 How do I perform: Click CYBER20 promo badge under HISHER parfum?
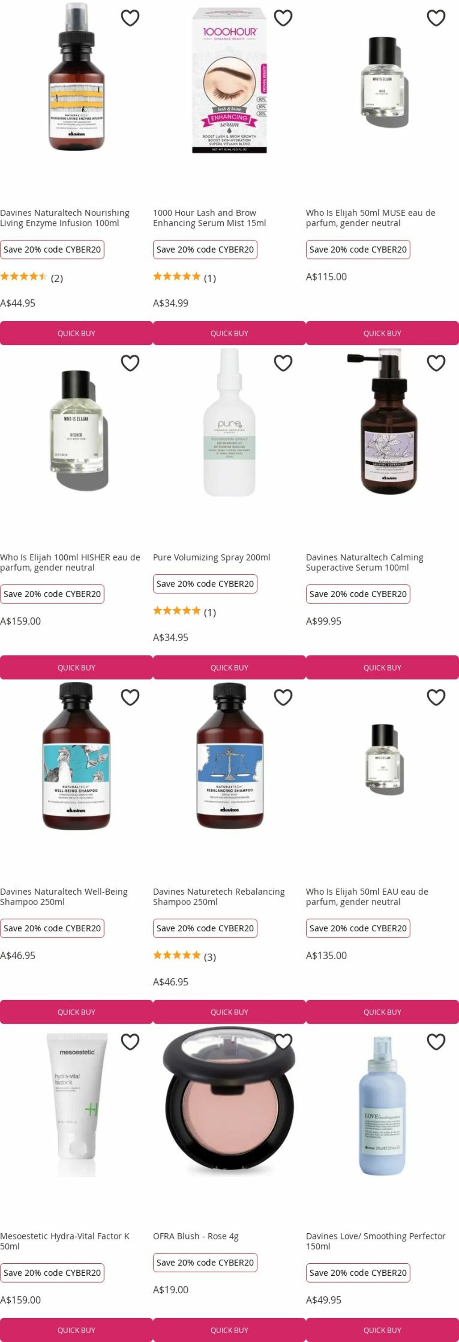coord(52,594)
